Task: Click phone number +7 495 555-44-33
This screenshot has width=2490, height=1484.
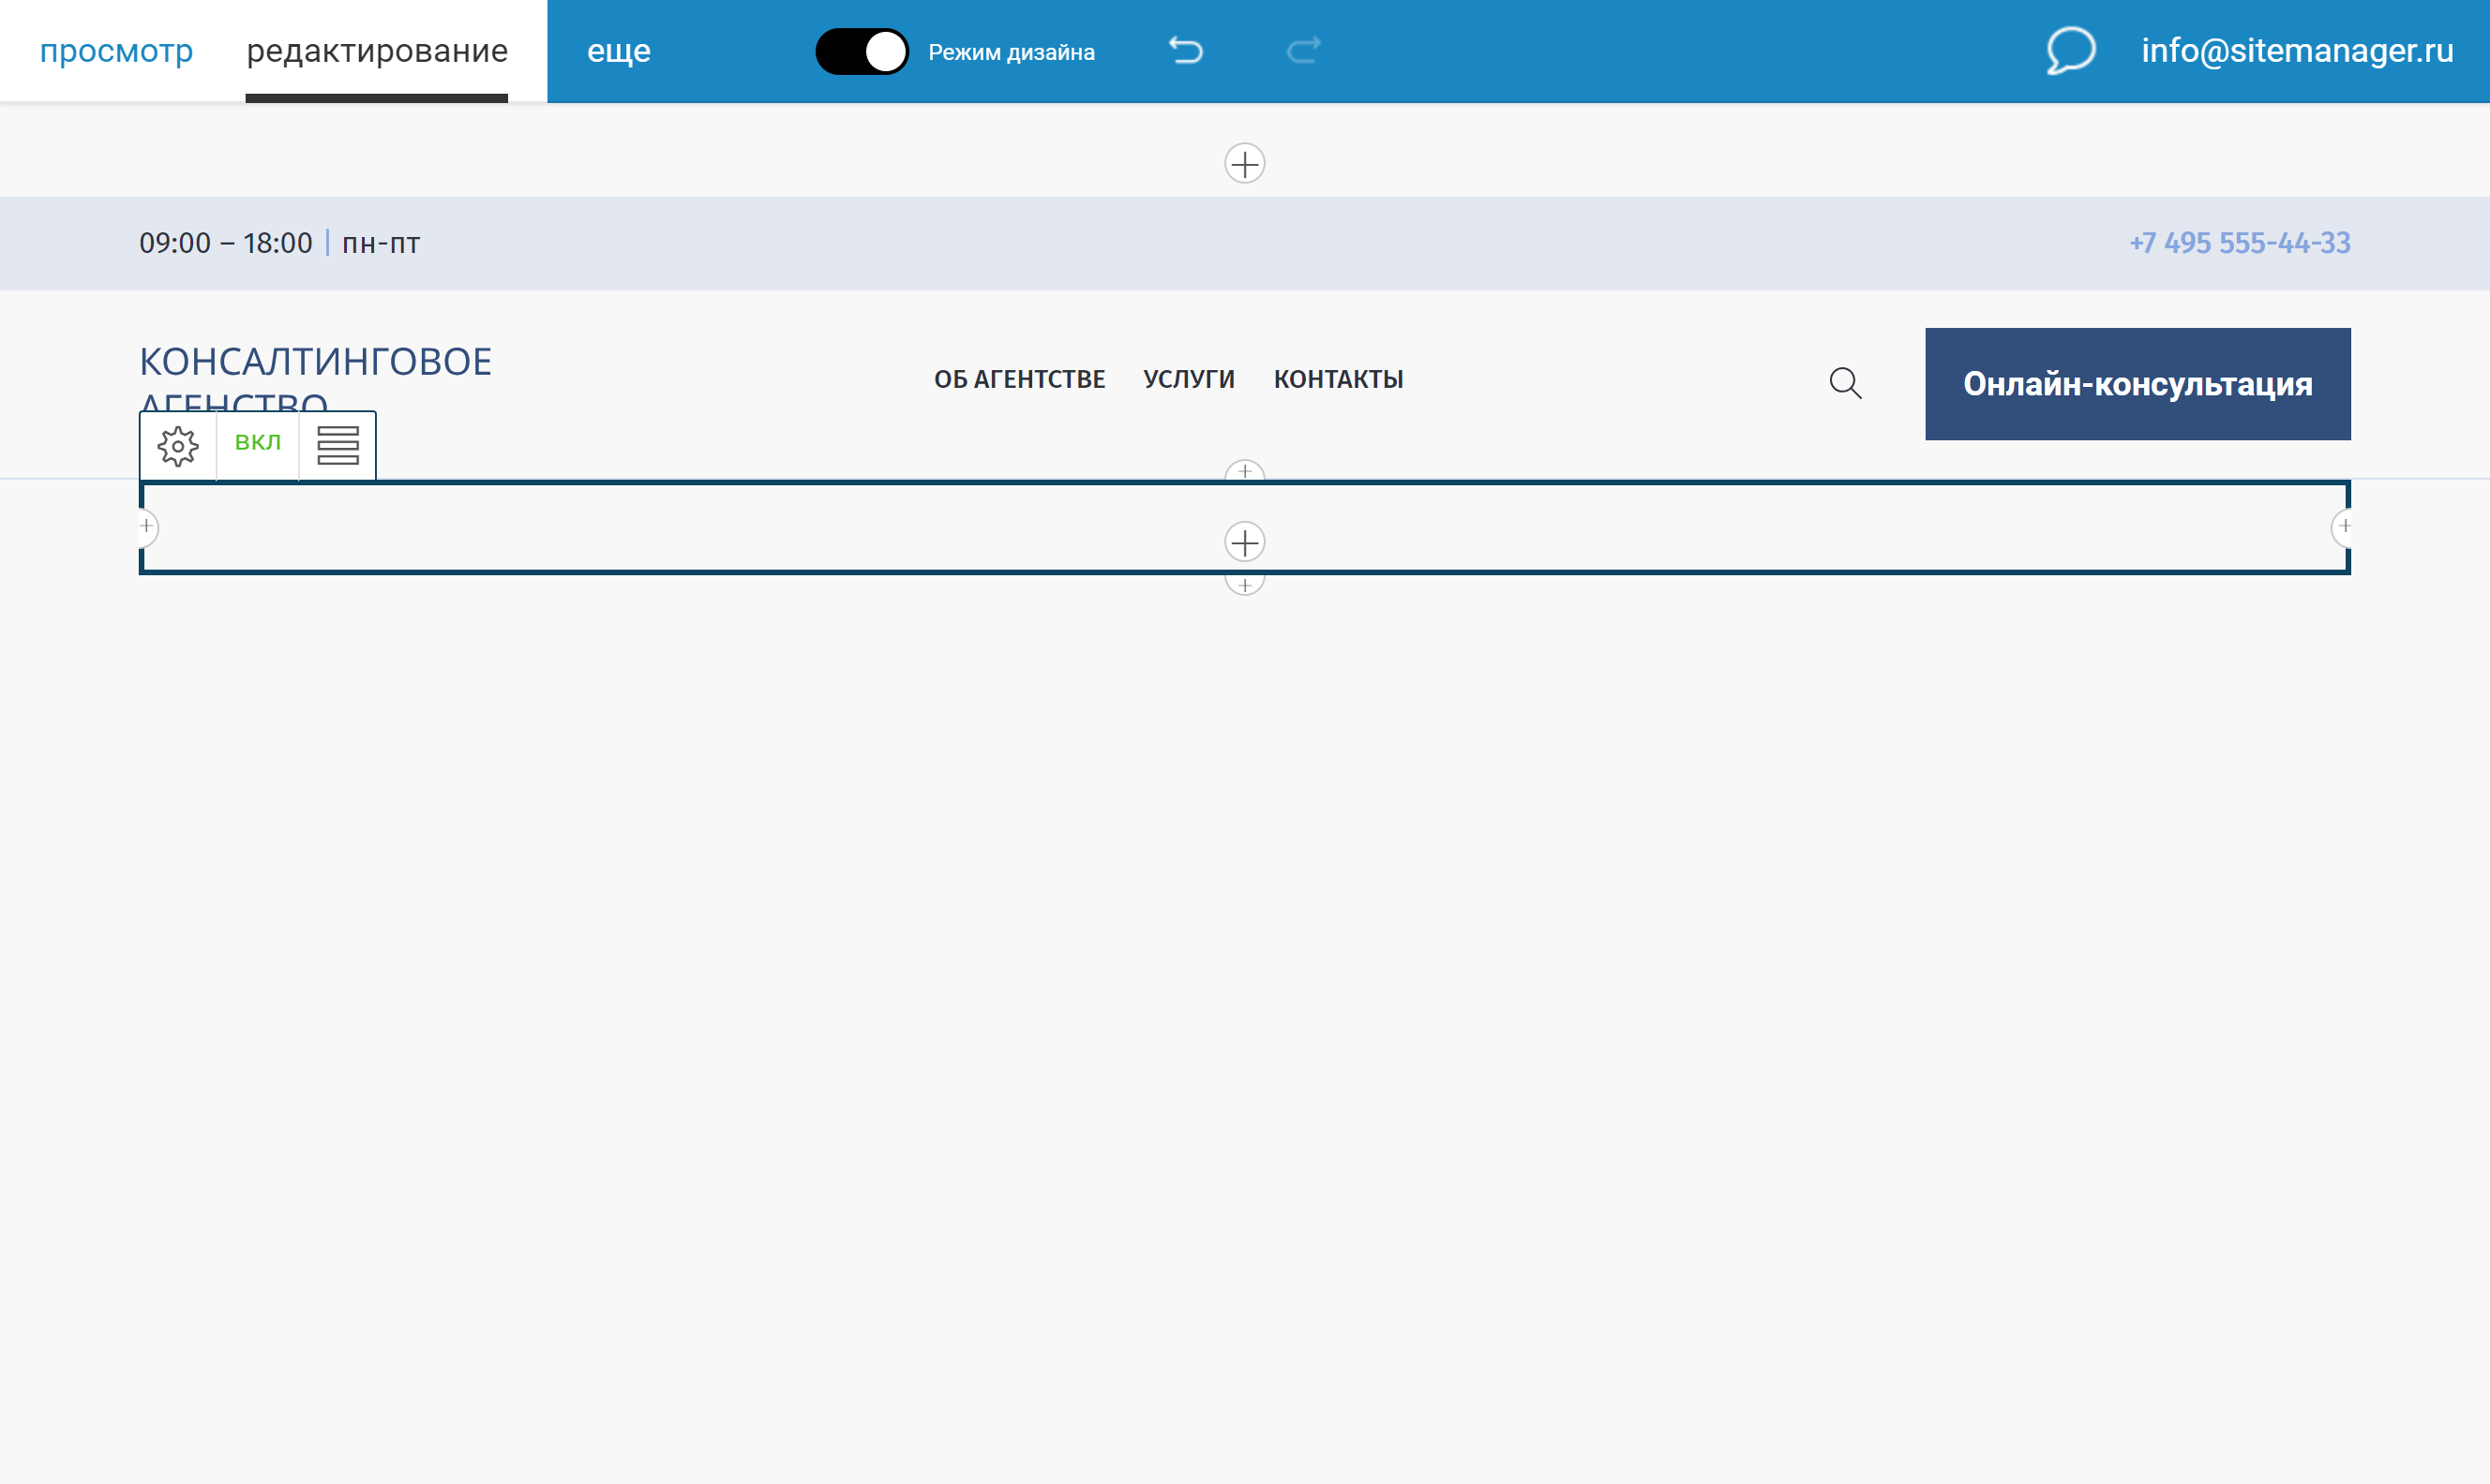Action: [x=2239, y=243]
